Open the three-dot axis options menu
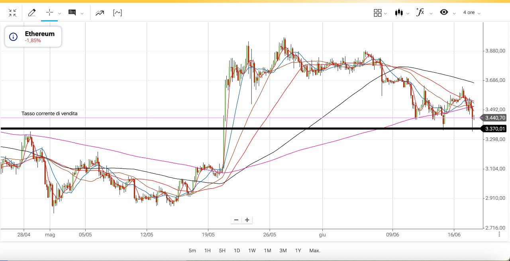Screen dimensions: 510x261 click(499, 234)
